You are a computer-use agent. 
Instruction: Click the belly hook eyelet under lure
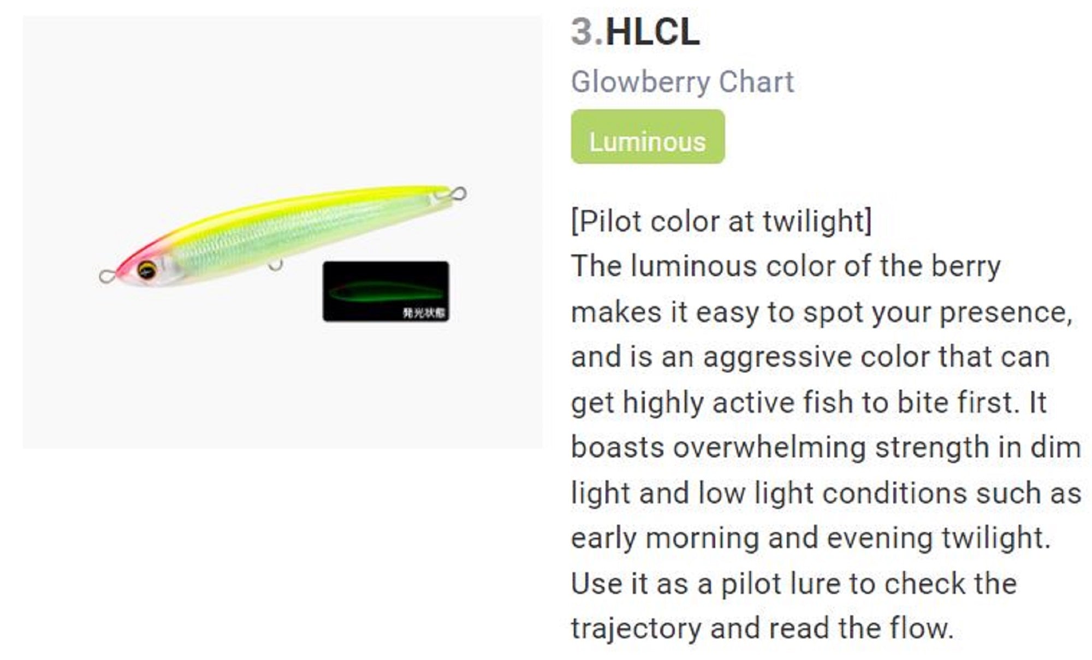(x=276, y=266)
